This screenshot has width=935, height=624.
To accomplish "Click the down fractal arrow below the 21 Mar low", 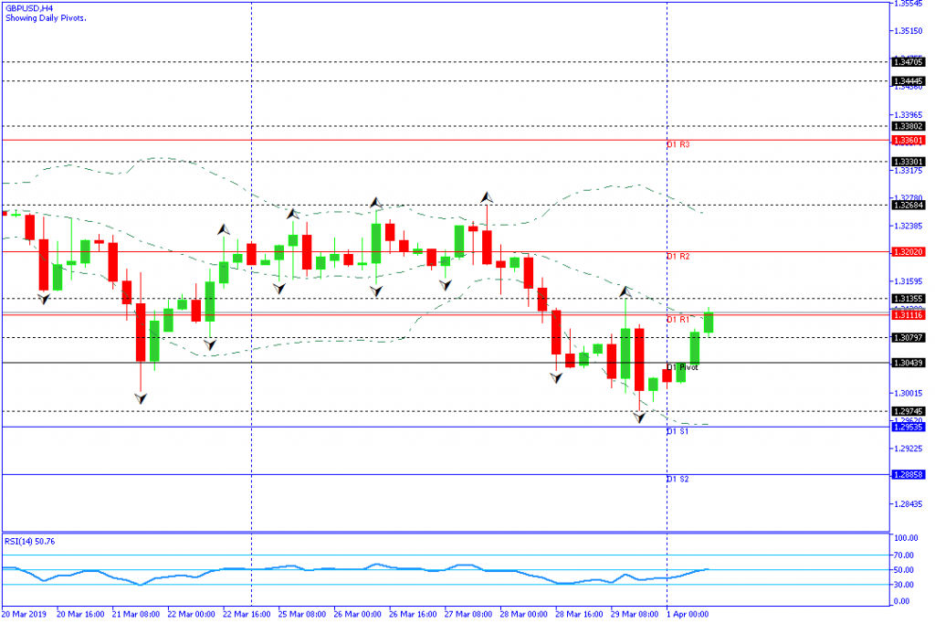I will pyautogui.click(x=141, y=397).
